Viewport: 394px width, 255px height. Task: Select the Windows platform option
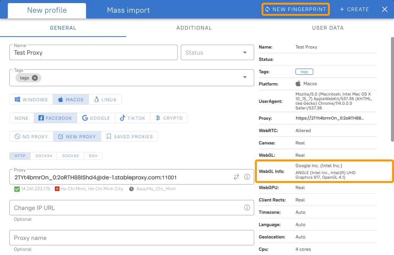(x=31, y=99)
